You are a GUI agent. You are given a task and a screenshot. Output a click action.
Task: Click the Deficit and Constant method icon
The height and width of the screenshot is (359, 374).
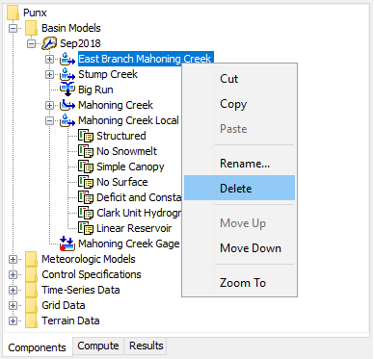click(86, 197)
